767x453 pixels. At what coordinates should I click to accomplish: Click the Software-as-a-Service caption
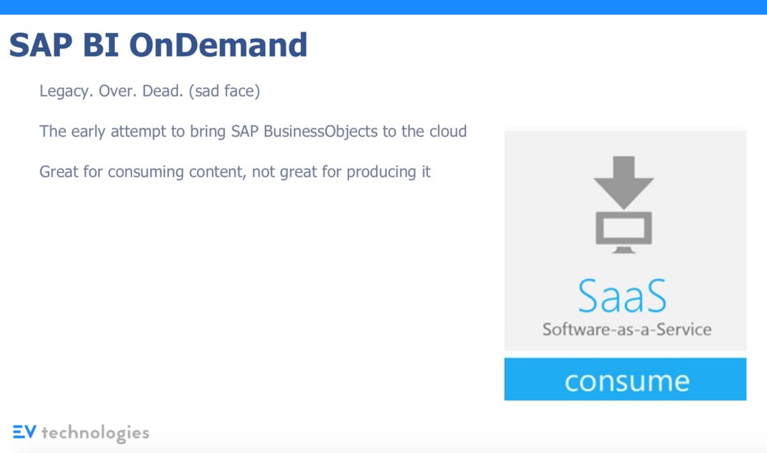tap(626, 329)
